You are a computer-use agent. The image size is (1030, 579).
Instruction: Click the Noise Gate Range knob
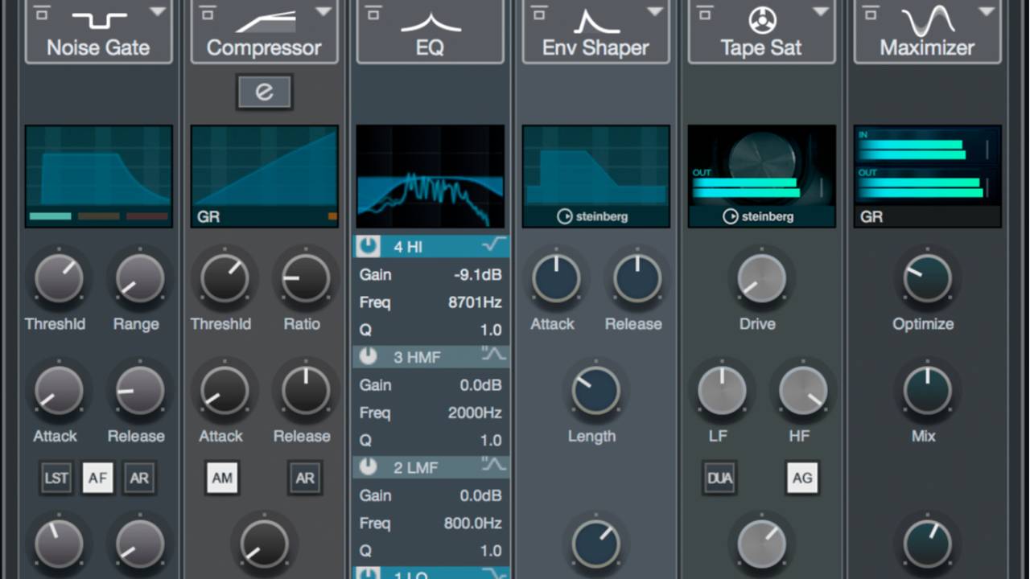point(140,278)
